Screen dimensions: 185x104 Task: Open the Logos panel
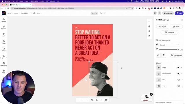coord(4,71)
